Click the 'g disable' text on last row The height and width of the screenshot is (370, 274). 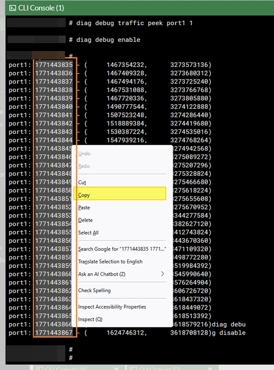coord(229,333)
